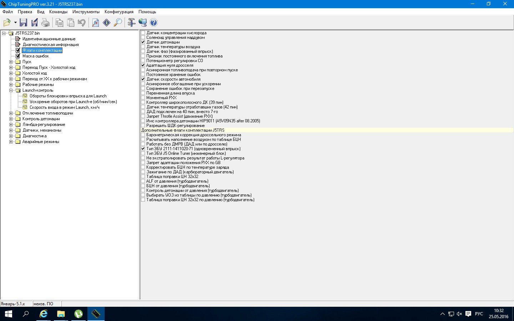Expand the Контроль детонации folder
This screenshot has height=321, width=514.
click(11, 119)
